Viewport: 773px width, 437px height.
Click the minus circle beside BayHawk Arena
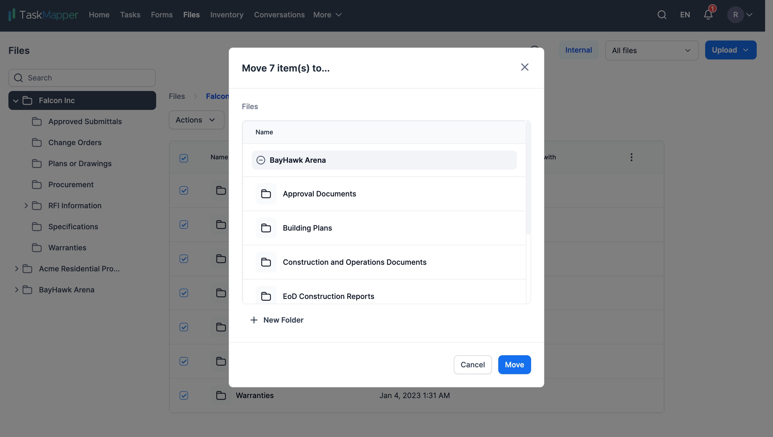(x=261, y=160)
